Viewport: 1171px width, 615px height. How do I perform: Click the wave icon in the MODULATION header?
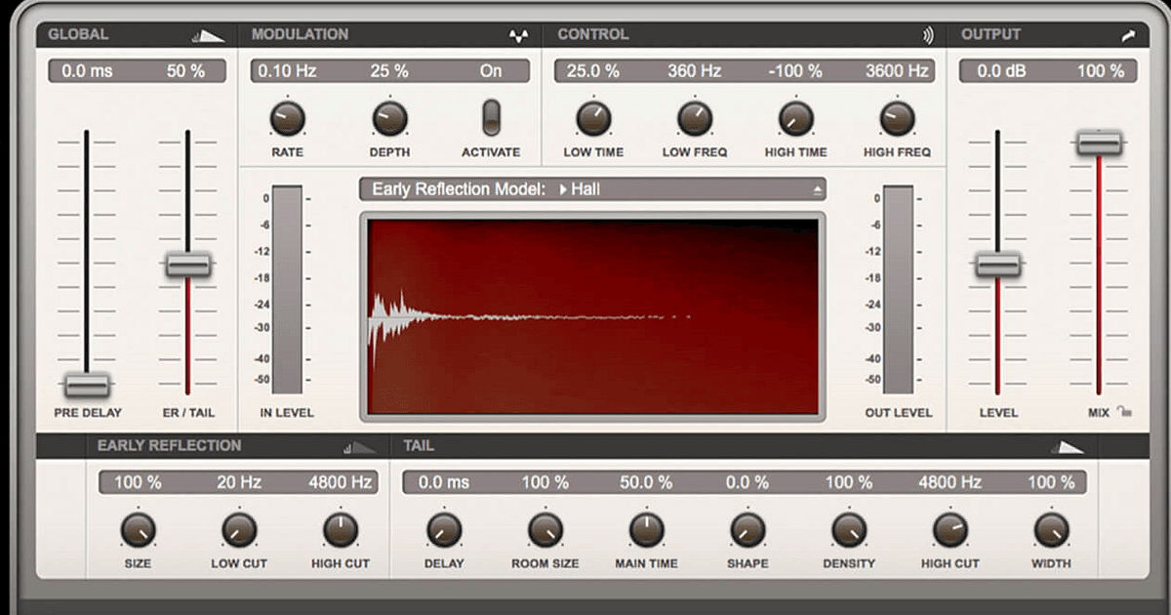518,33
